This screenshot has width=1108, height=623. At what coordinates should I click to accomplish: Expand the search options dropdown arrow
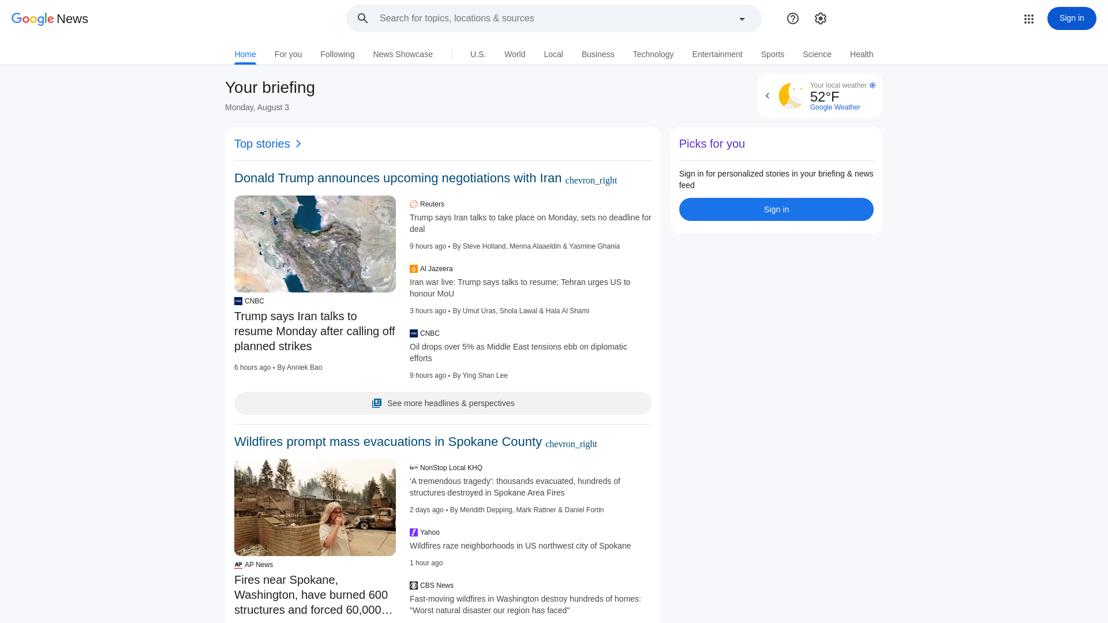point(742,19)
